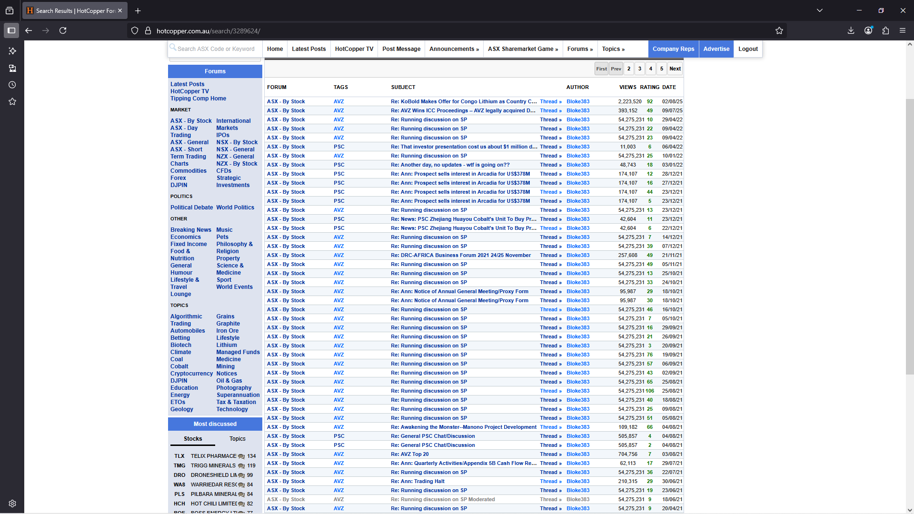Open Political Debate forum in sidebar

[191, 208]
